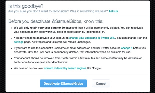Image resolution: width=155 pixels, height=93 pixels.
Task: Click the blue Deactivate @SamuelGibbs button
Action: (63, 83)
